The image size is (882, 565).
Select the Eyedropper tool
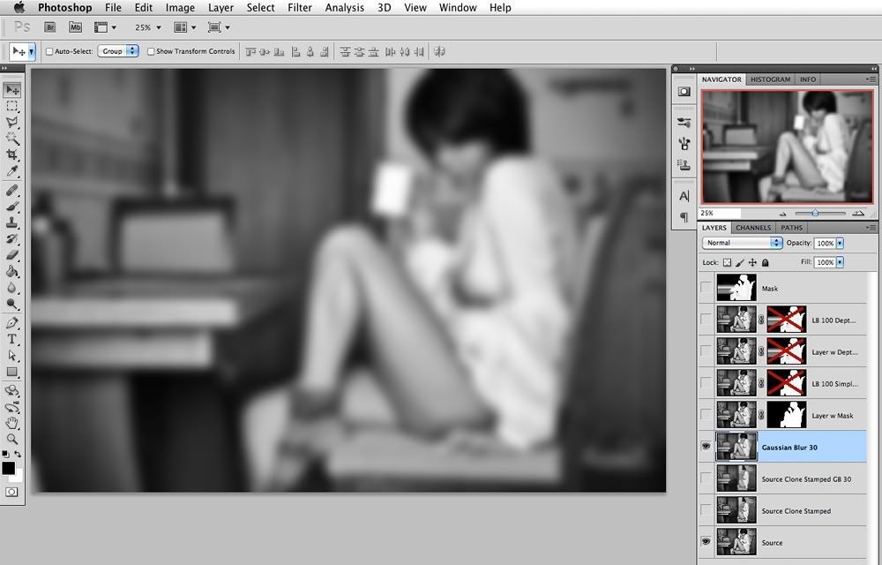pyautogui.click(x=12, y=171)
